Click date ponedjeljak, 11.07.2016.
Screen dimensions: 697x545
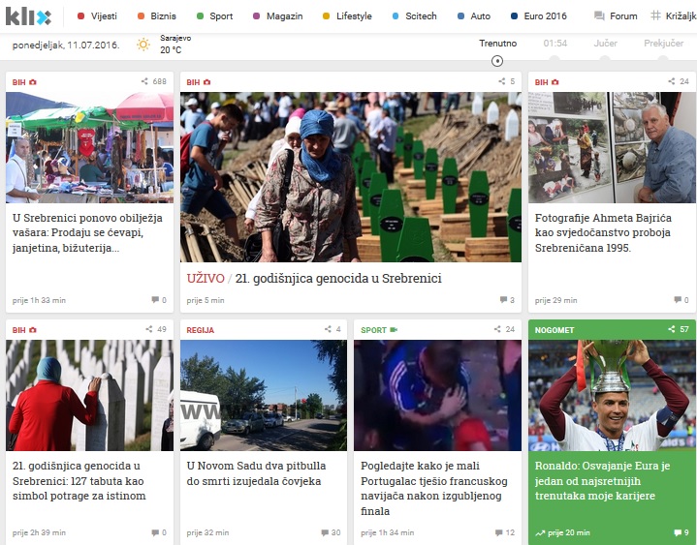66,45
